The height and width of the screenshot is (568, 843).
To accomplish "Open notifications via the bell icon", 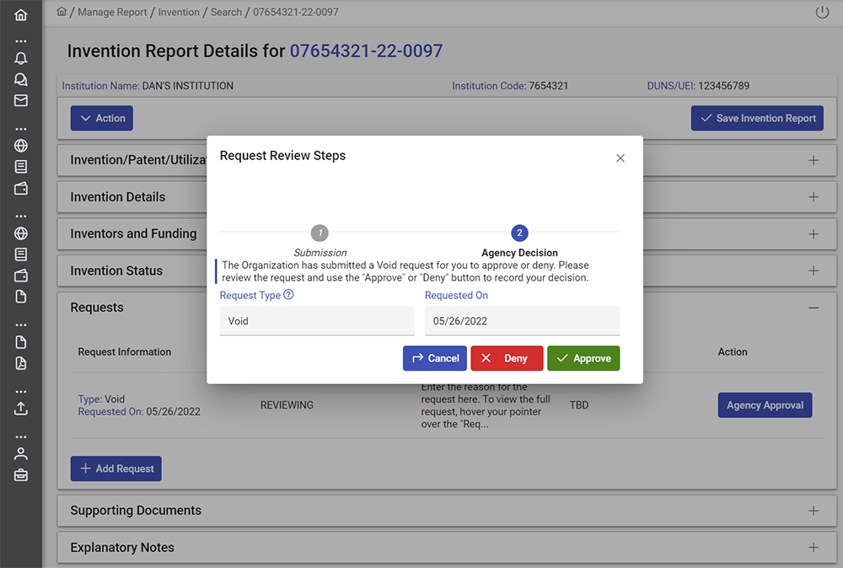I will [x=21, y=58].
